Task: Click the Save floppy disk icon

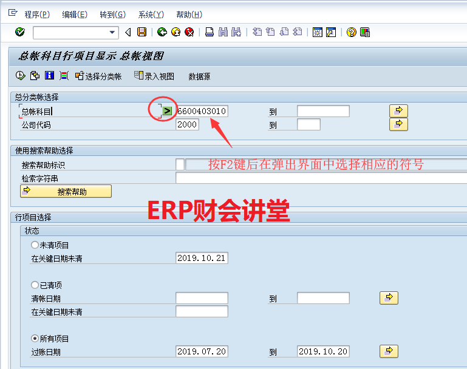Action: (x=141, y=32)
